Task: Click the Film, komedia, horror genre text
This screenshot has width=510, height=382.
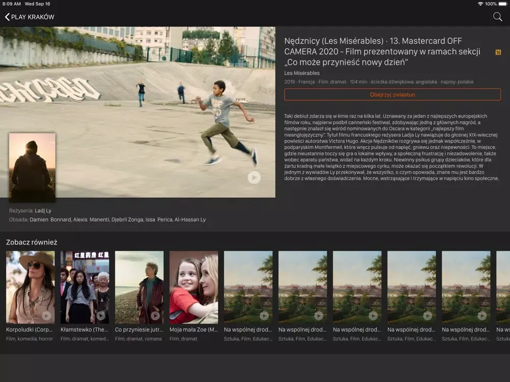Action: 29,339
